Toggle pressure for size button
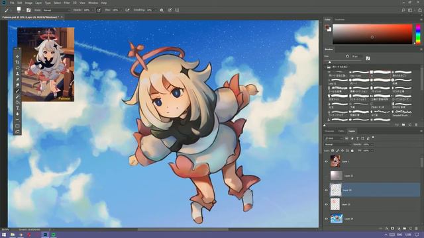The image size is (424, 238). click(x=170, y=10)
